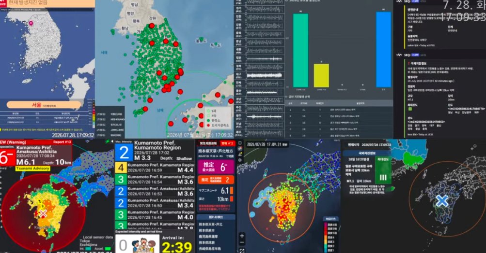
Task: Select the 16:59 M 4.4 Kumamoto earthquake row
Action: coord(155,168)
